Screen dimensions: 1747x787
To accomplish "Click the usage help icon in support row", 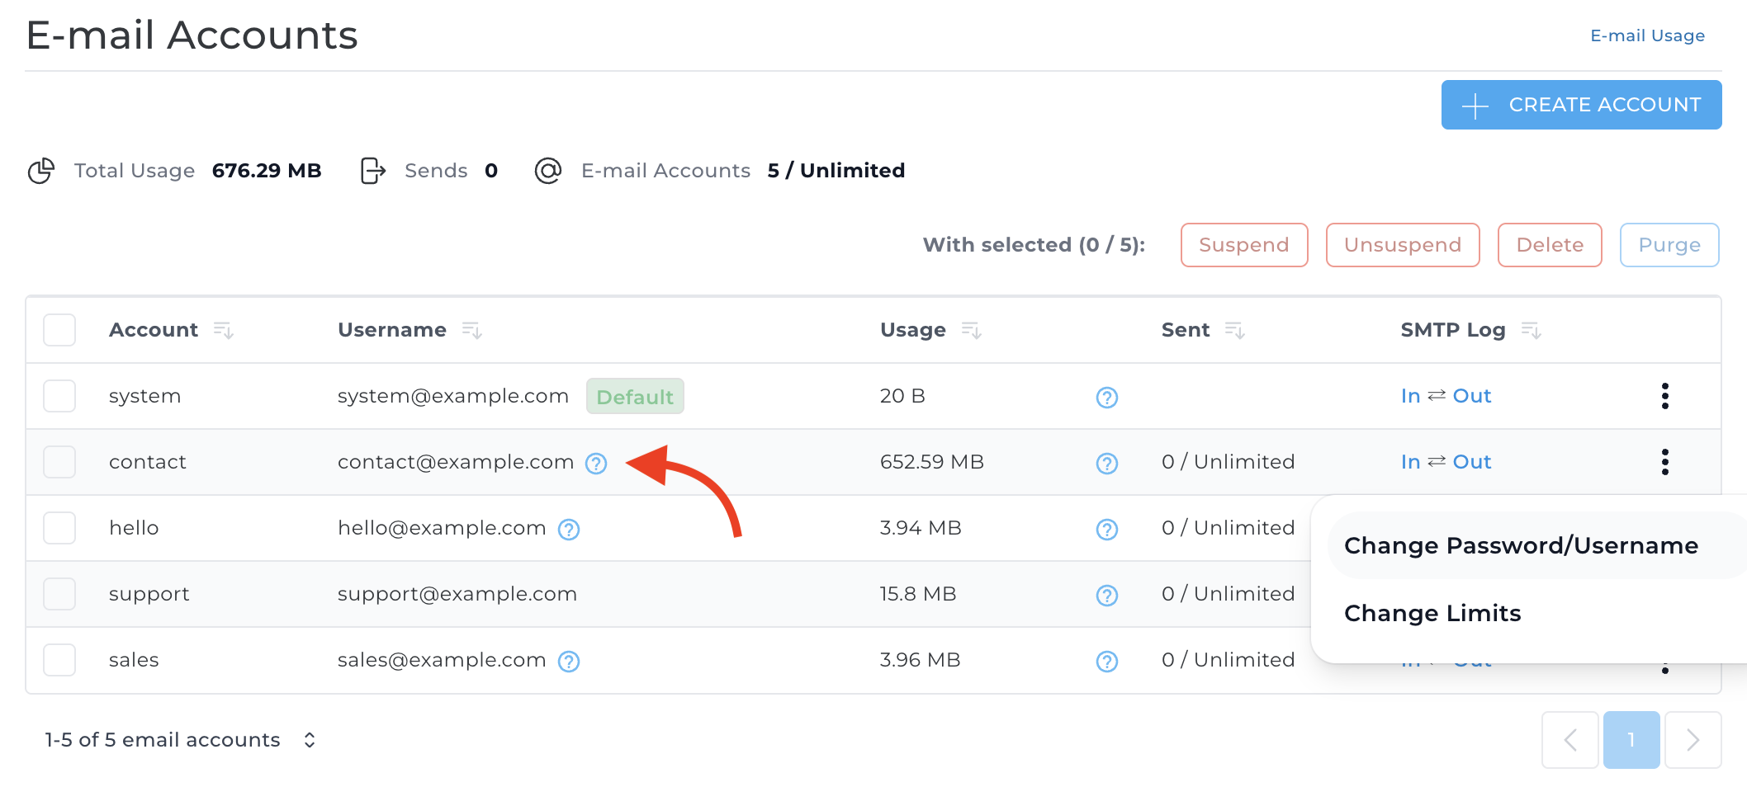I will pos(1106,596).
